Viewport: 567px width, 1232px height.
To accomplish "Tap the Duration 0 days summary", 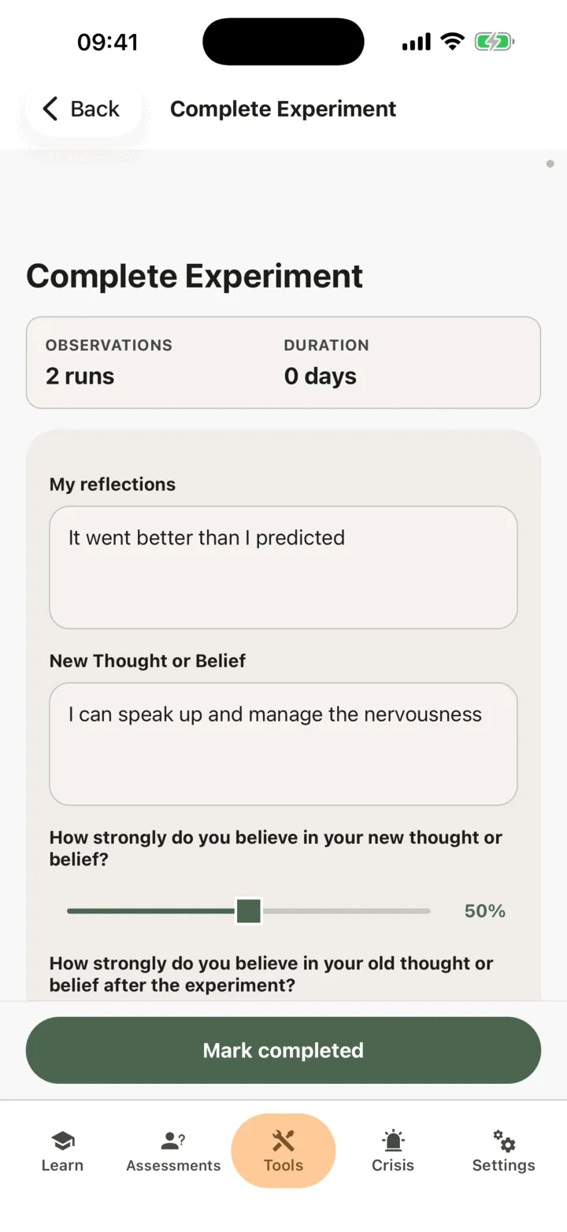I will tap(326, 362).
